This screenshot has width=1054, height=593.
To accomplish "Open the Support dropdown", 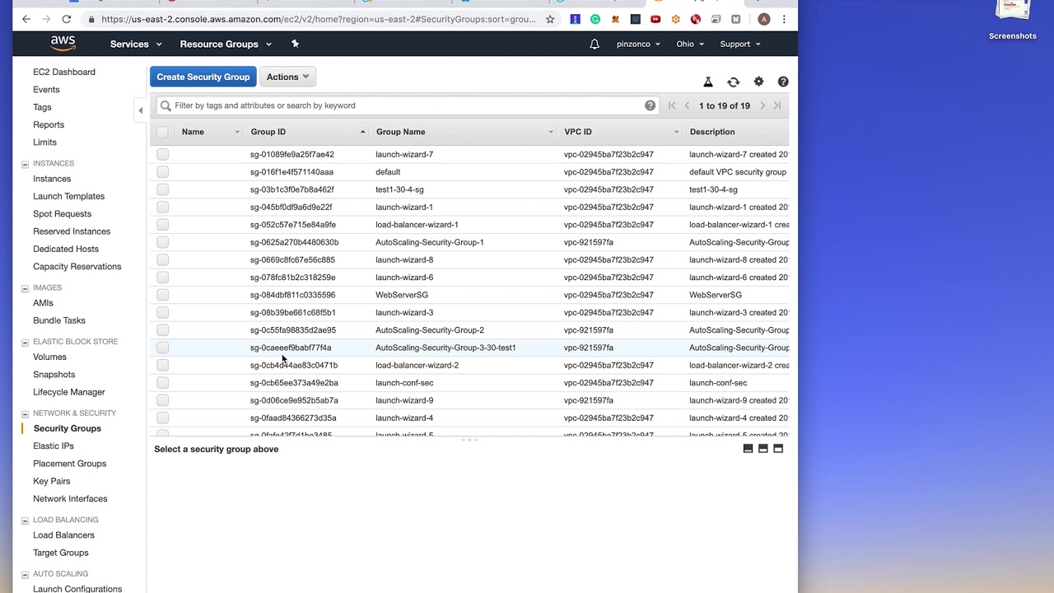I will point(739,44).
